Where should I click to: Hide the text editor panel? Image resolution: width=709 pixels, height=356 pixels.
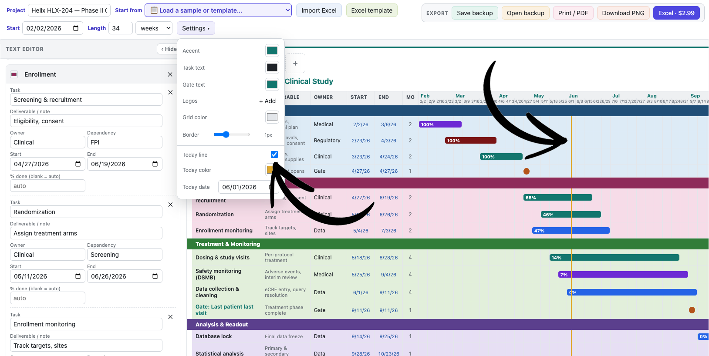click(168, 49)
